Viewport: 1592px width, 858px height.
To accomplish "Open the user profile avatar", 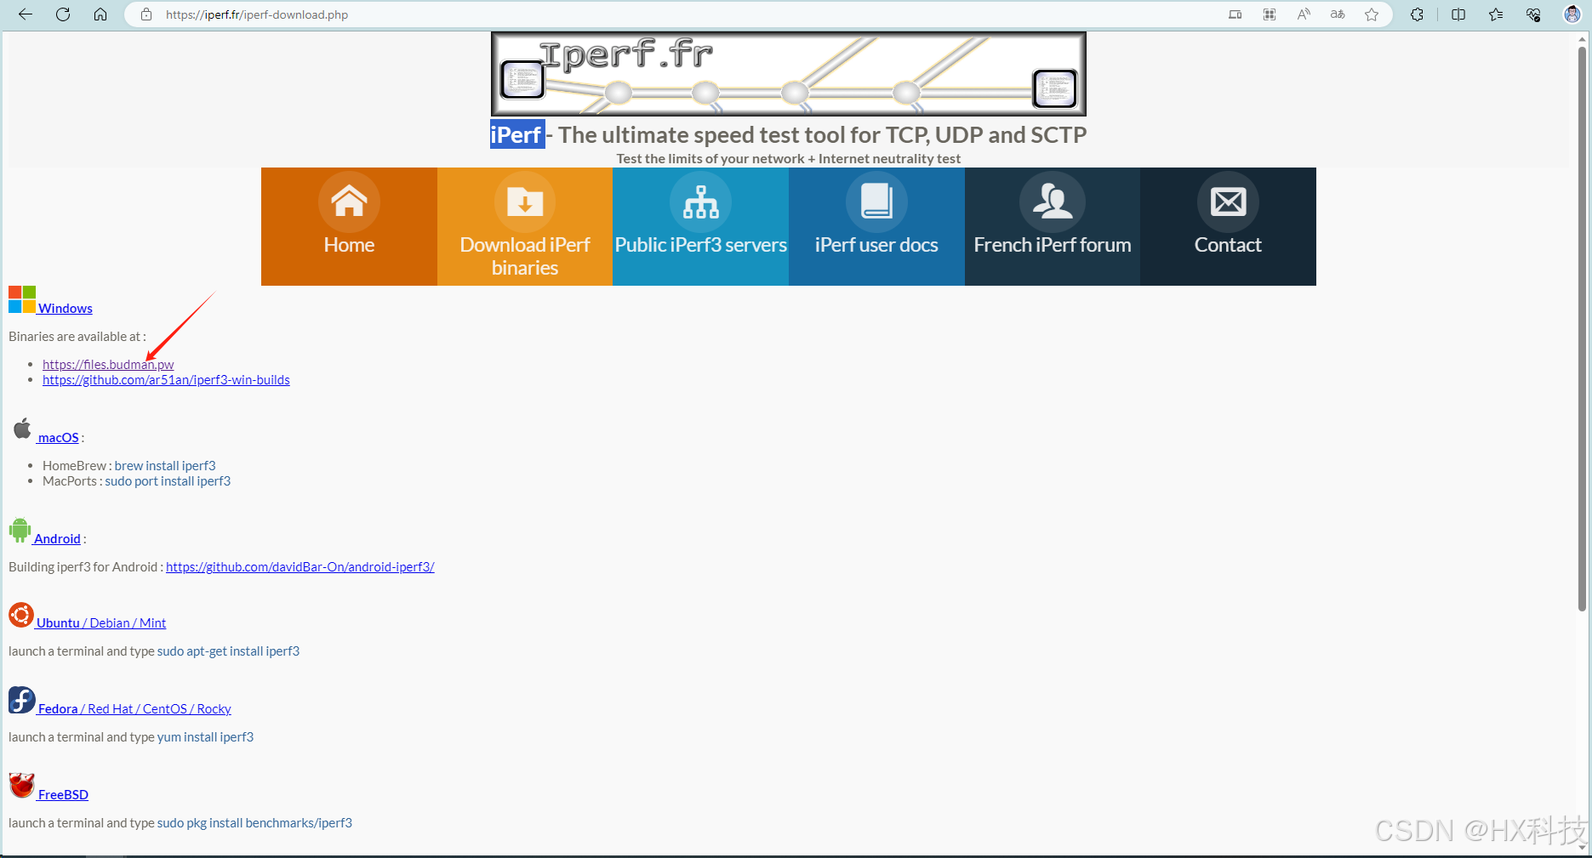I will click(x=1572, y=14).
